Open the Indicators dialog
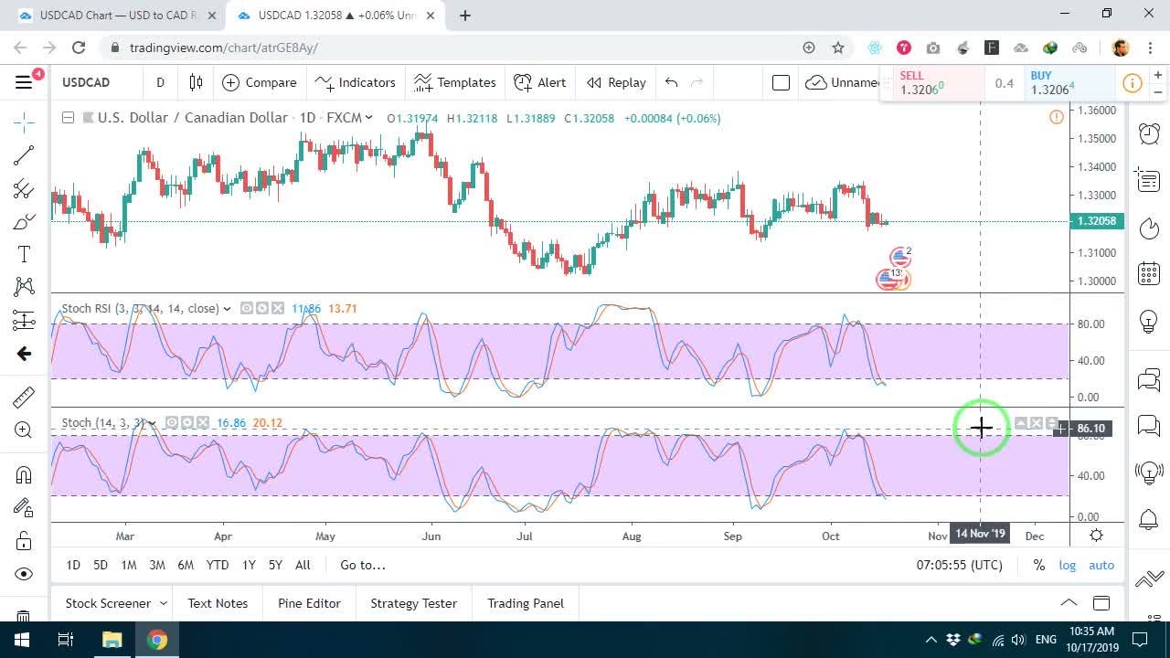The height and width of the screenshot is (658, 1170). tap(355, 82)
